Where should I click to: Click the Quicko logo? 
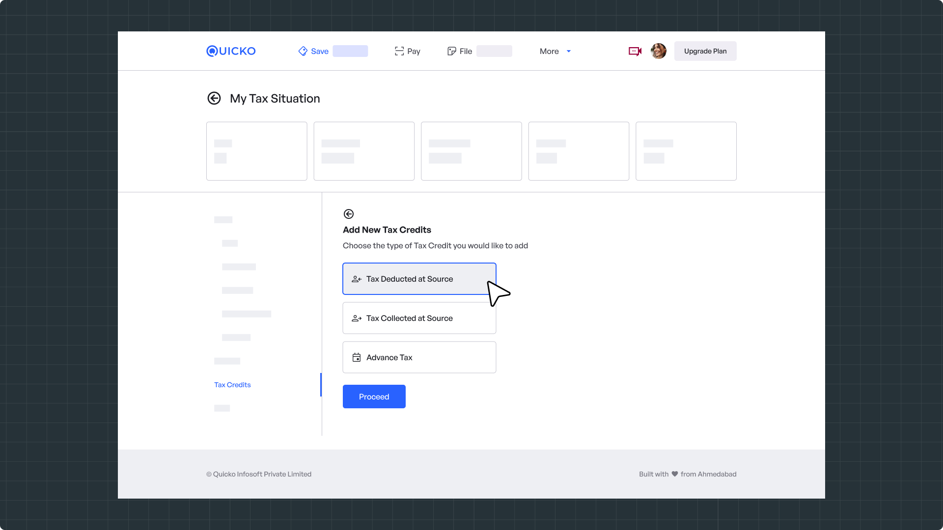pos(231,51)
